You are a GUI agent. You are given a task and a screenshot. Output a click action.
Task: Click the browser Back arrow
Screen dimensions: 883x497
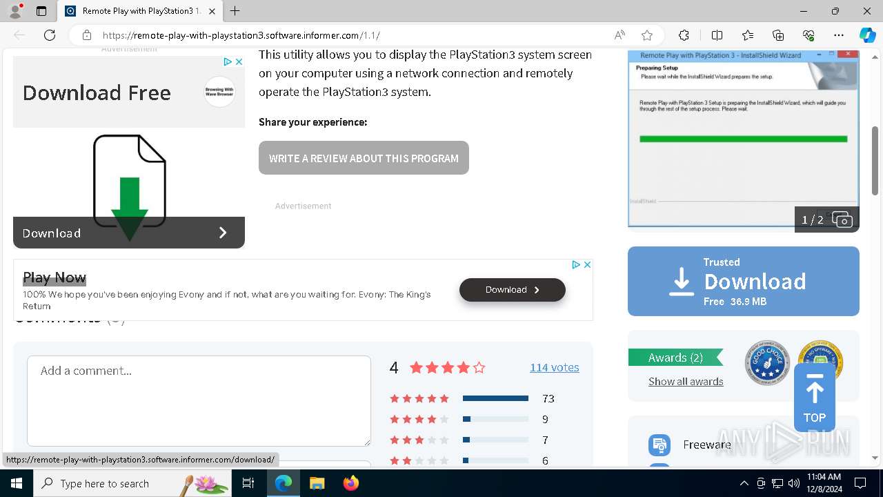click(19, 35)
